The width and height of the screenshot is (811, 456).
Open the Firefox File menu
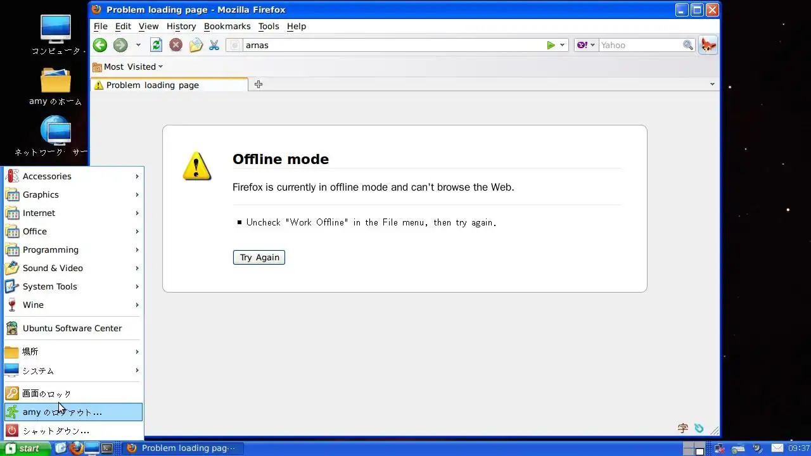click(101, 26)
